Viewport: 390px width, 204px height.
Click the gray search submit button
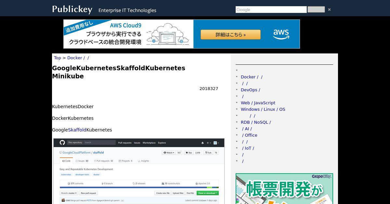[x=316, y=9]
